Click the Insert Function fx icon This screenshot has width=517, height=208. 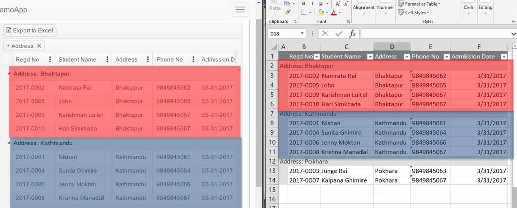[352, 34]
